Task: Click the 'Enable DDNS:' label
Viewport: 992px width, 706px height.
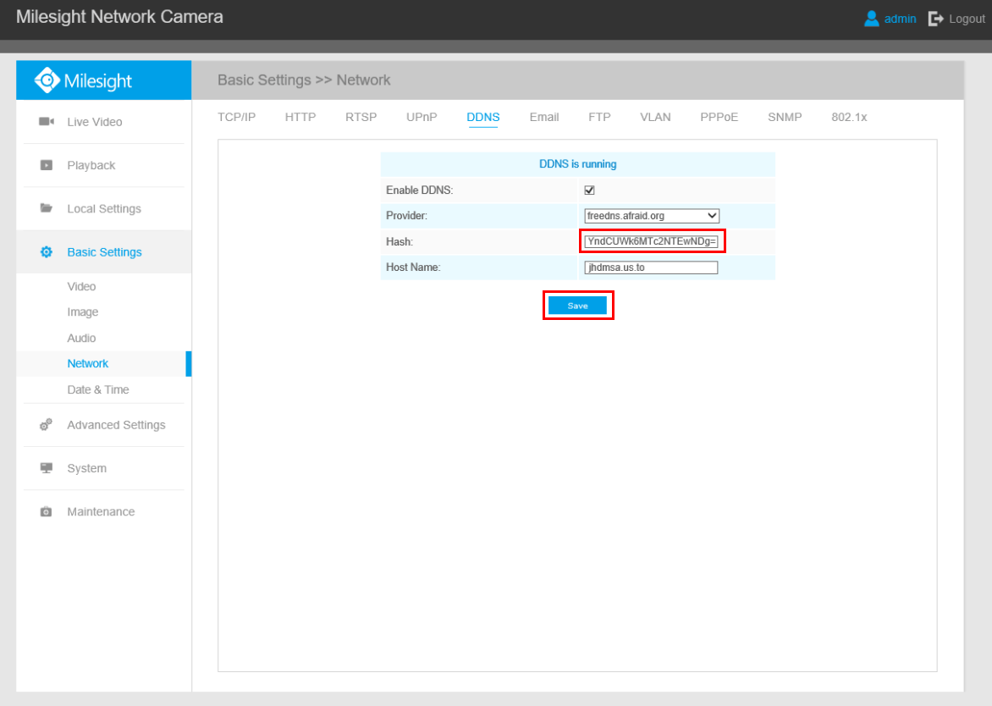Action: [x=420, y=190]
